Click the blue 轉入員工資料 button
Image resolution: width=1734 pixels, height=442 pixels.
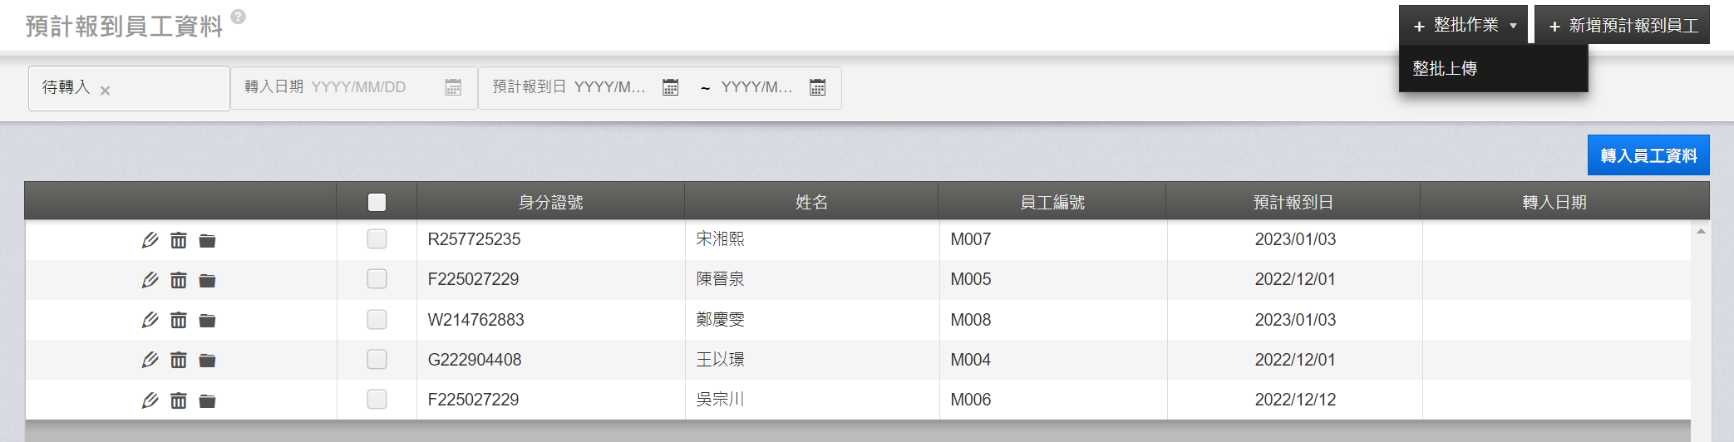[x=1648, y=155]
